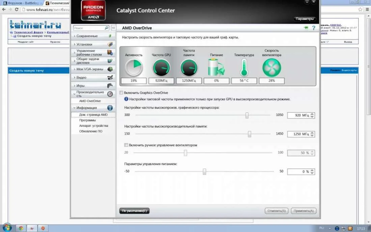Open the Программы sidebar item
Screen dimensions: 371x232
87,120
